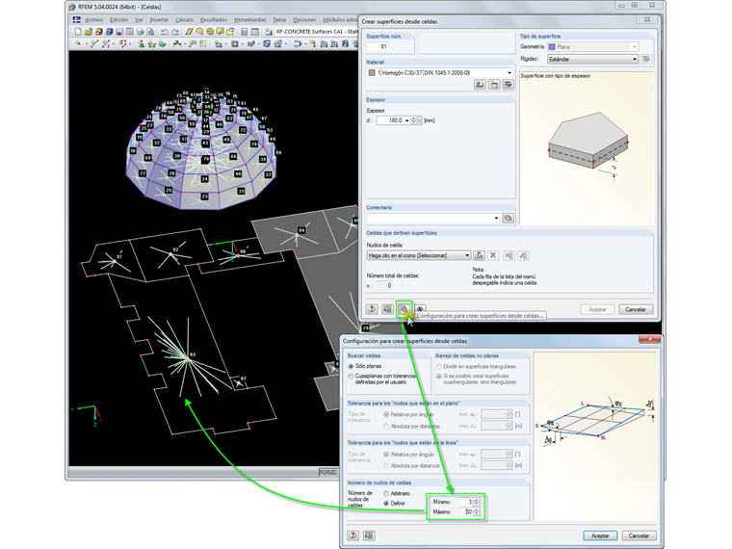This screenshot has height=549, width=732.
Task: Click the Print preview icon in RFEM toolbar
Action: tap(150, 32)
